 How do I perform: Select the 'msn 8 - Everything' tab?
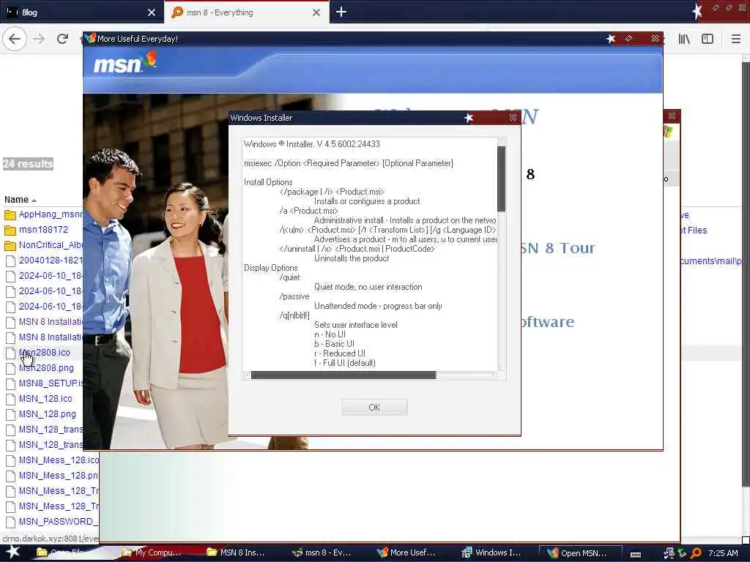(x=247, y=12)
